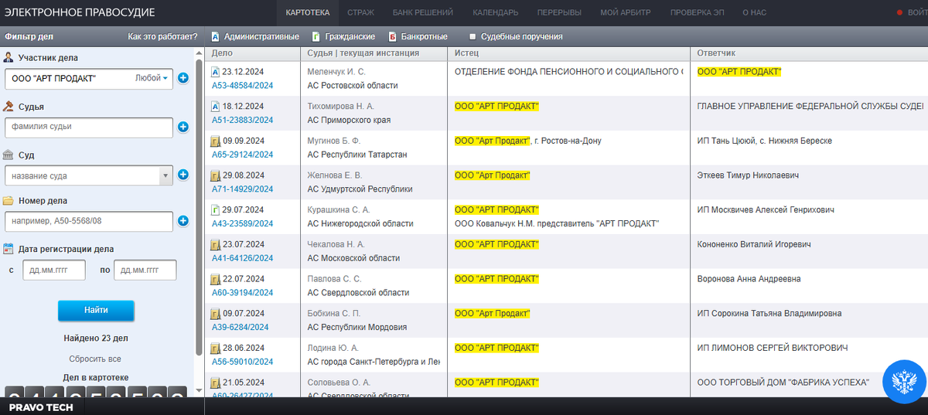Screen dimensions: 928x415
Task: Click the civil case icon for А60-39194/2024
Action: pos(216,279)
